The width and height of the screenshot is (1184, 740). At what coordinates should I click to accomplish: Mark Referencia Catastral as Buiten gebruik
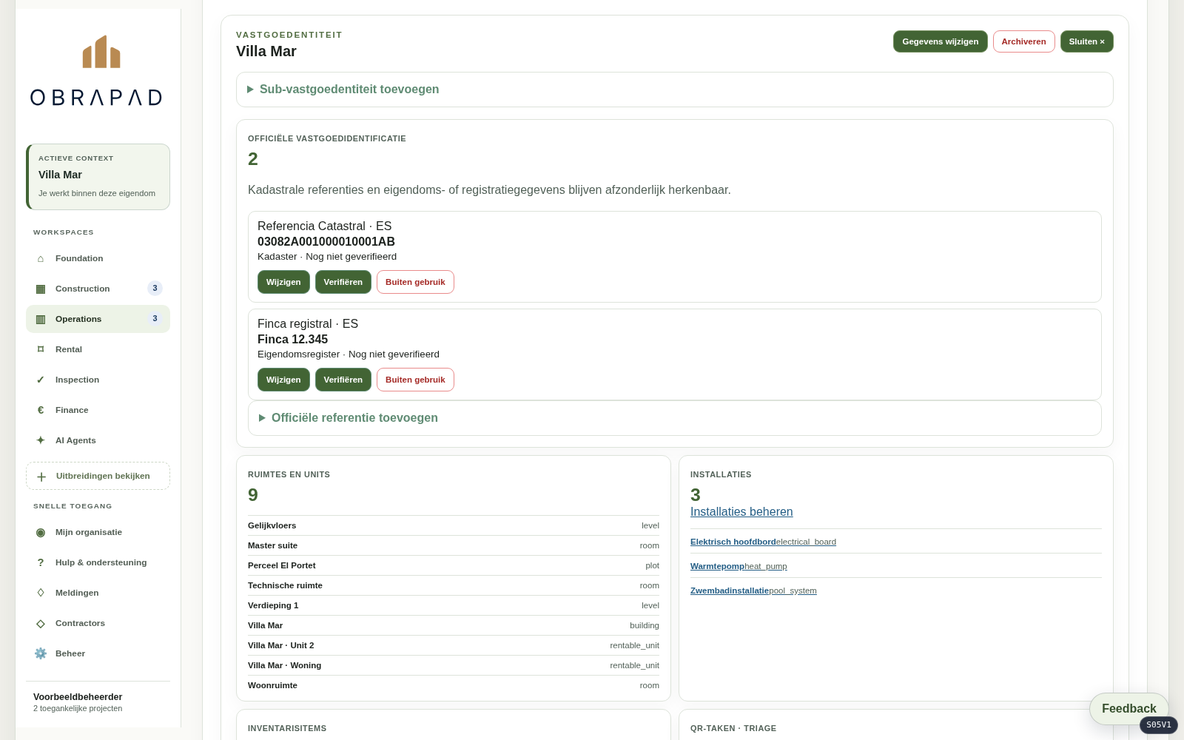point(415,282)
